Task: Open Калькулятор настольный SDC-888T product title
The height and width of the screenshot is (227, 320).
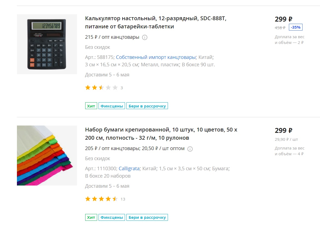Action: coord(156,22)
